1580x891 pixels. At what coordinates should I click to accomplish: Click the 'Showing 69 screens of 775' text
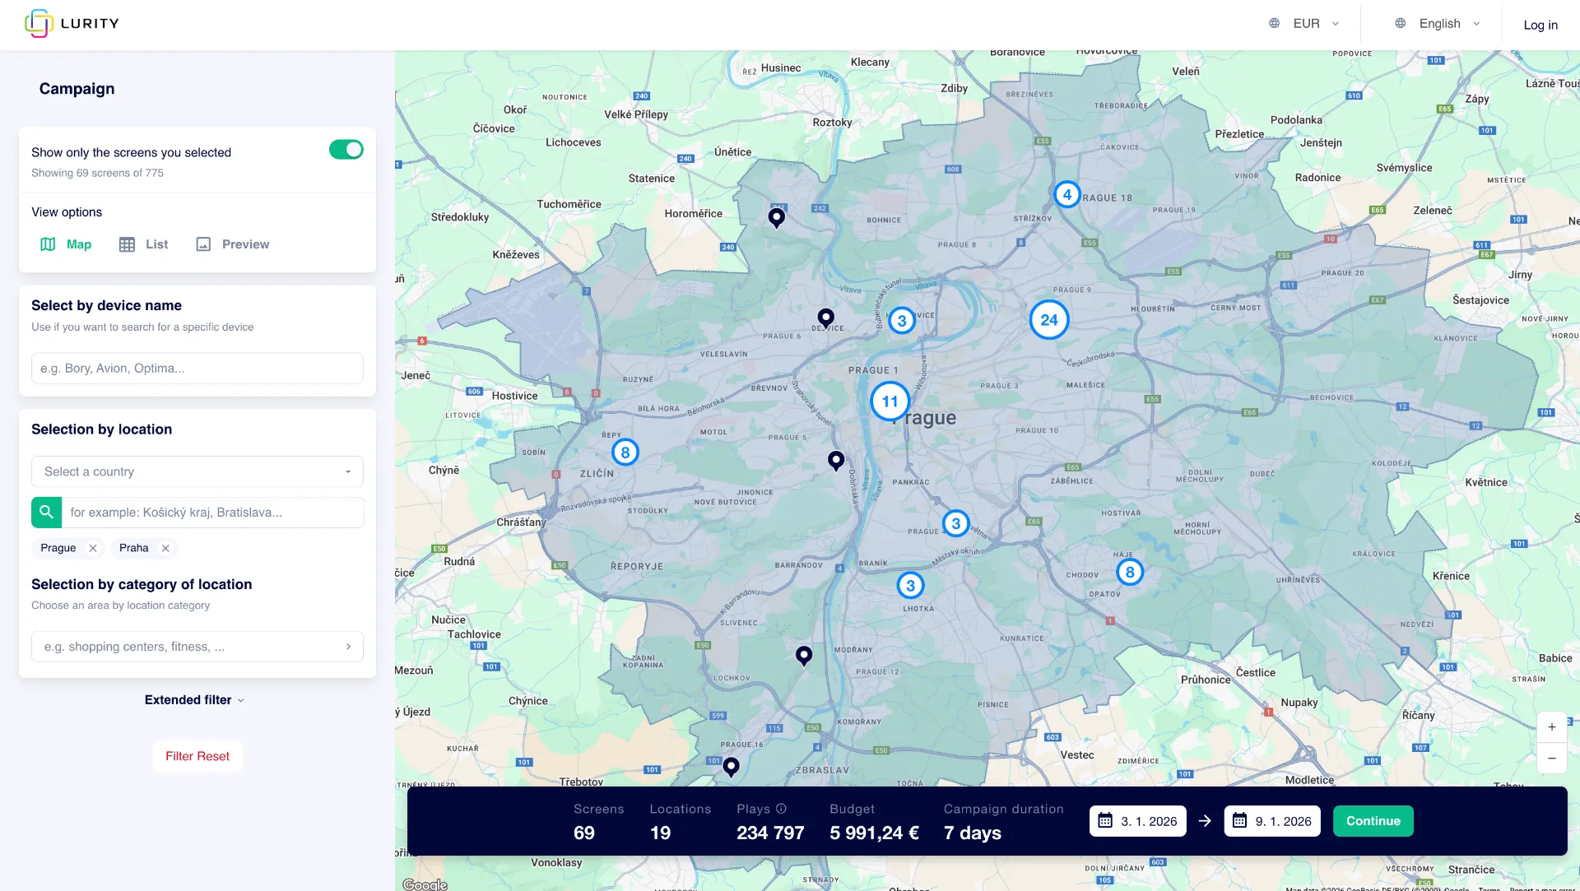pos(98,173)
